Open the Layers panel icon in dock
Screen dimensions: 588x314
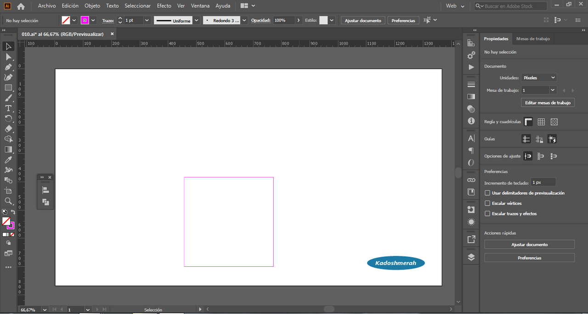point(471,257)
